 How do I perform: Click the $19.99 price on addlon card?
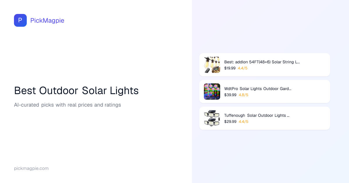(x=230, y=68)
